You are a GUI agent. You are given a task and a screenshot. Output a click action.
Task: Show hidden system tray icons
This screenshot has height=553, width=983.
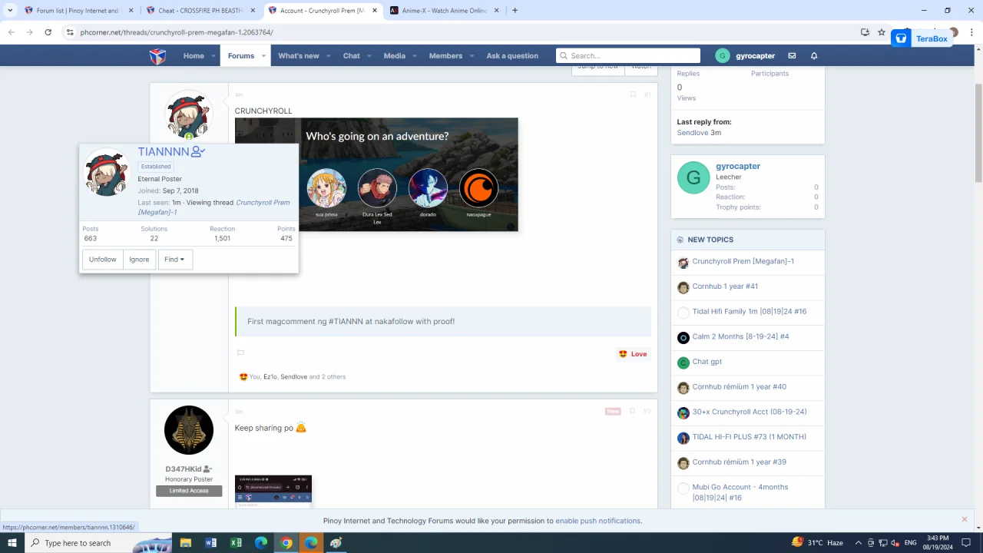point(859,543)
